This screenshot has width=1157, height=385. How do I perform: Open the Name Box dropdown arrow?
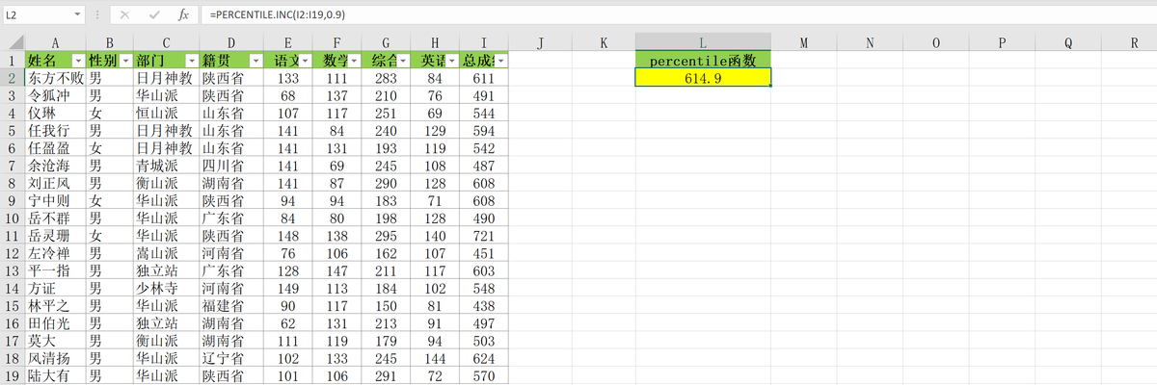click(x=77, y=15)
